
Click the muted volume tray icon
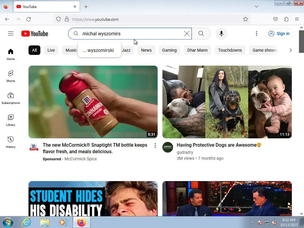(x=274, y=223)
